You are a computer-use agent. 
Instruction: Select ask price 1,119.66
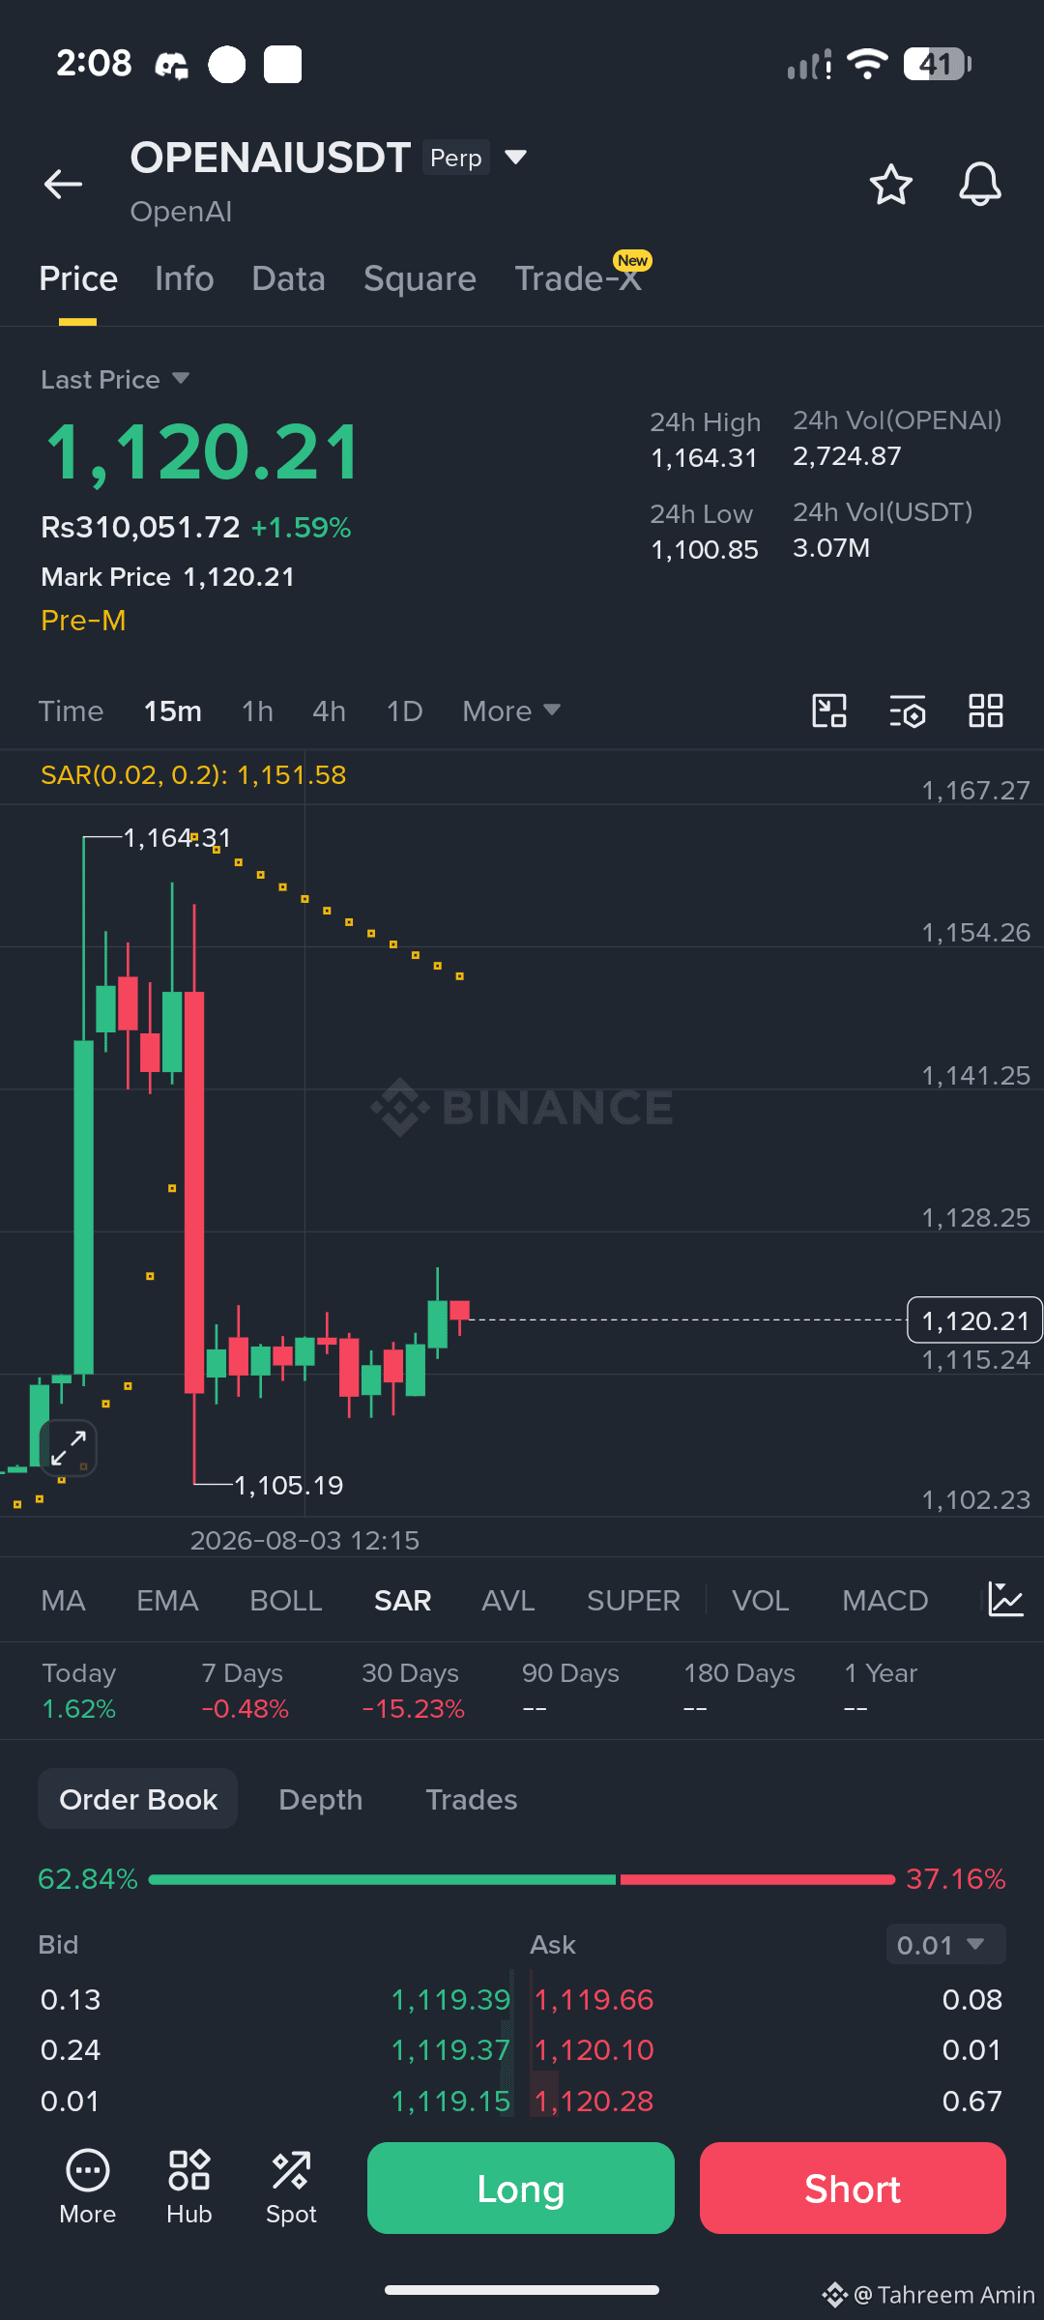(594, 2000)
